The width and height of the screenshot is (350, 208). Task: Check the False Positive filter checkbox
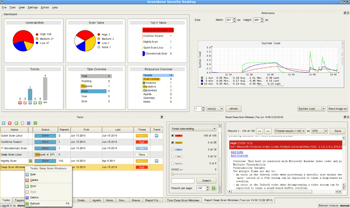point(173,163)
